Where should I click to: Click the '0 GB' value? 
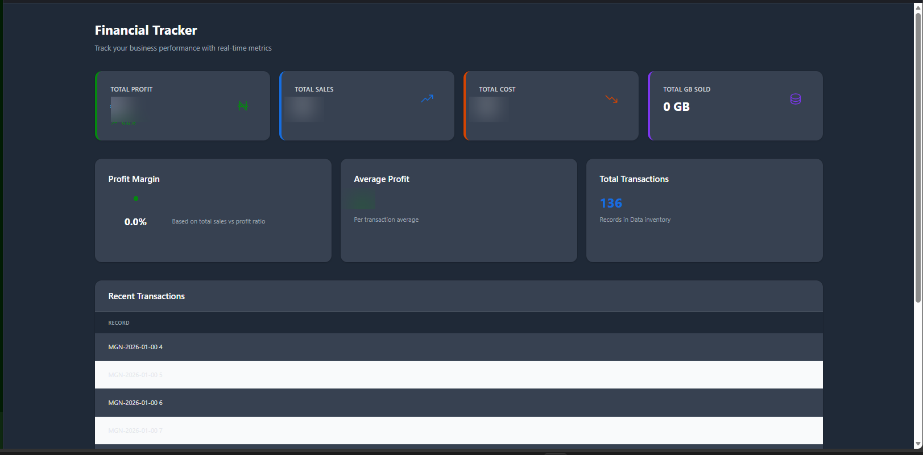[x=676, y=106]
